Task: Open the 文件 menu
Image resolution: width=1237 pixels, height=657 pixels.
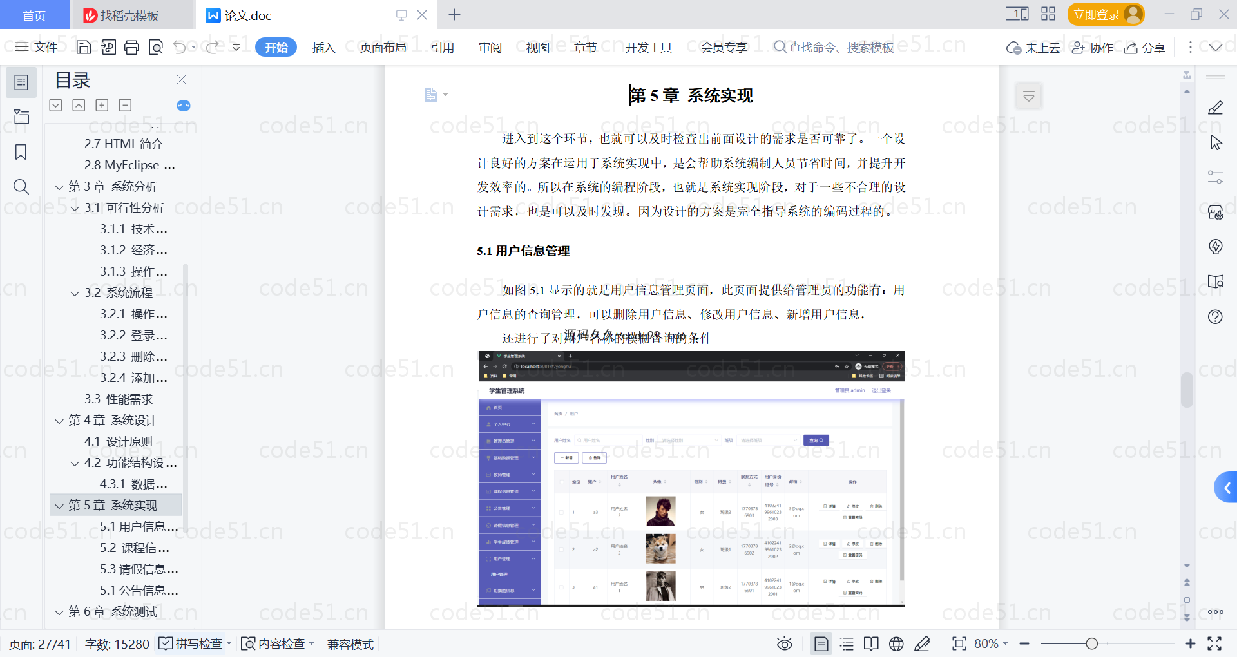Action: [x=37, y=47]
